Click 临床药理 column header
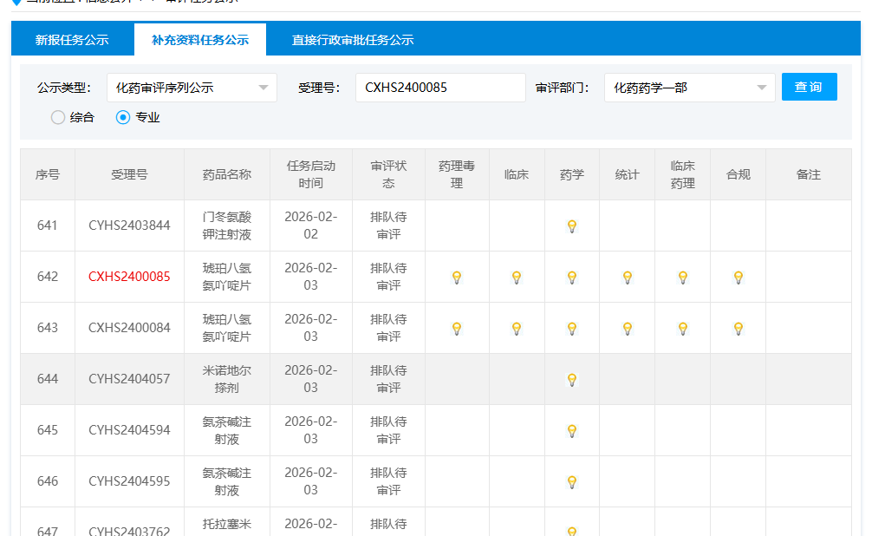This screenshot has width=872, height=536. tap(683, 175)
